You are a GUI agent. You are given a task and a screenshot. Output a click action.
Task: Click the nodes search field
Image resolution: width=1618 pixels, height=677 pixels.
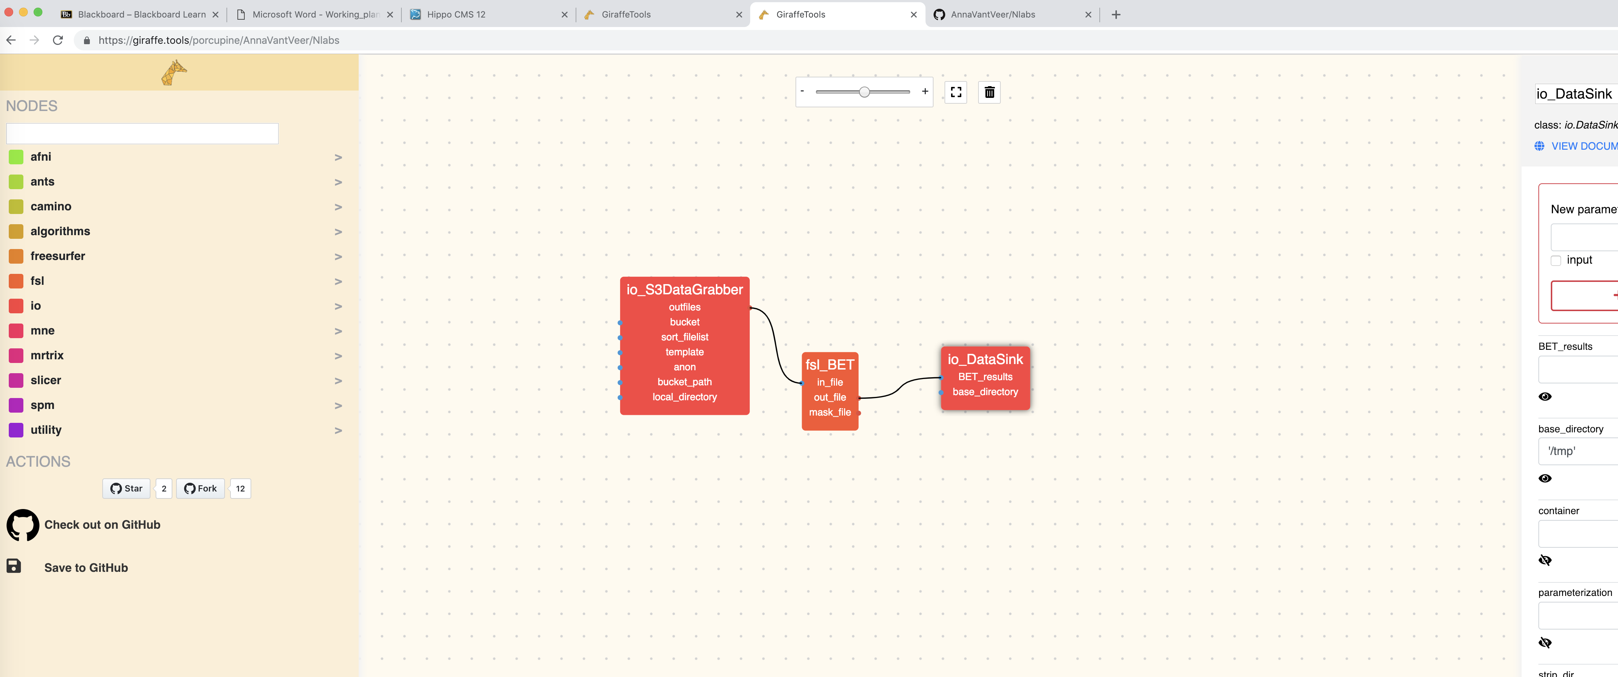[142, 133]
